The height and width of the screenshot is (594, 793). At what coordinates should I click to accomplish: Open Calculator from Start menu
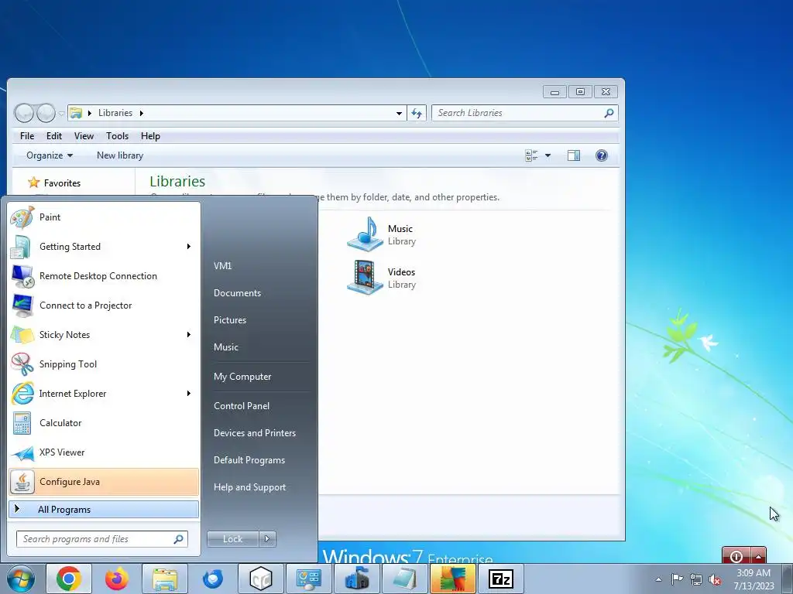click(104, 423)
